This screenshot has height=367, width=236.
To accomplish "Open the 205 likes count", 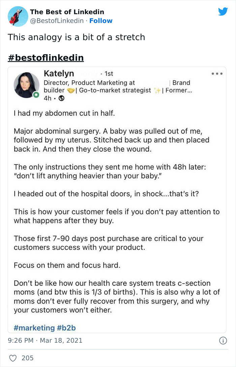I will [x=28, y=358].
